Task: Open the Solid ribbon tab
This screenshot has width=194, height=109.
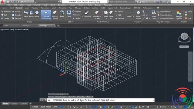Action: click(12, 8)
